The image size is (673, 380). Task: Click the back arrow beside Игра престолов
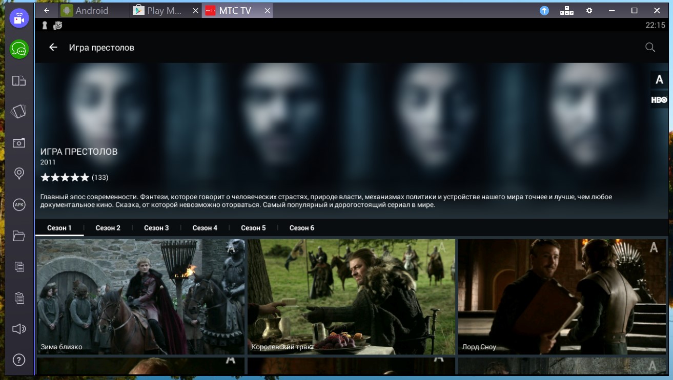coord(53,48)
